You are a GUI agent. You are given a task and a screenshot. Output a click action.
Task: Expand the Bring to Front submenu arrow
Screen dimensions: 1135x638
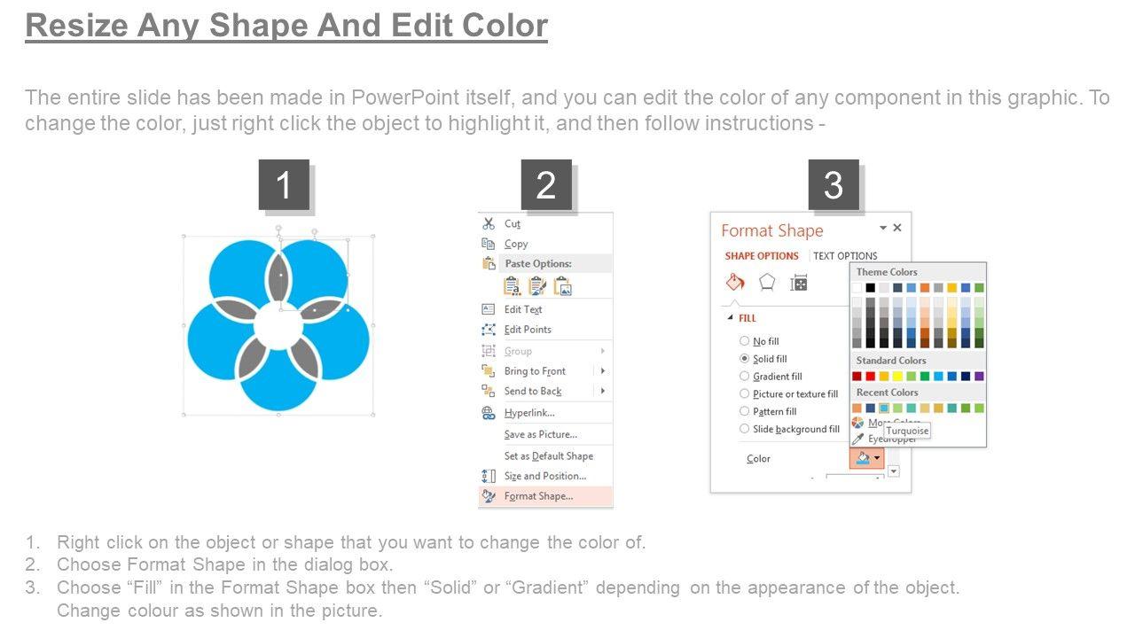pos(603,371)
